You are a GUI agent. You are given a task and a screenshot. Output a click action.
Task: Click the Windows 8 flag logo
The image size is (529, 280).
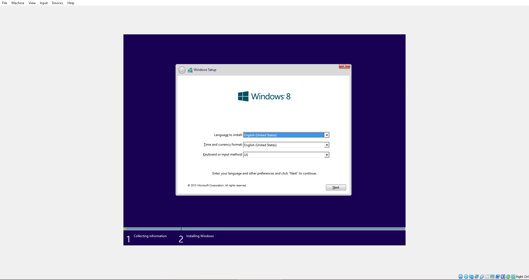tap(243, 96)
